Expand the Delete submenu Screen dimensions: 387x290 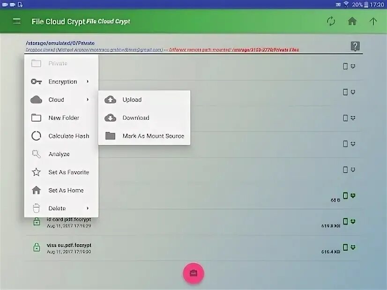click(x=61, y=209)
